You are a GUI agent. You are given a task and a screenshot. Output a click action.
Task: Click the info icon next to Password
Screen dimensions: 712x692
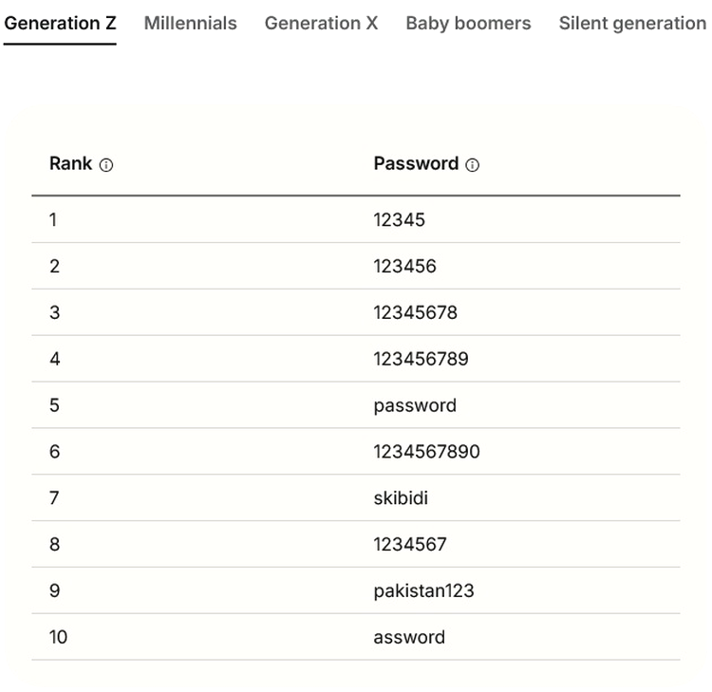pos(473,165)
